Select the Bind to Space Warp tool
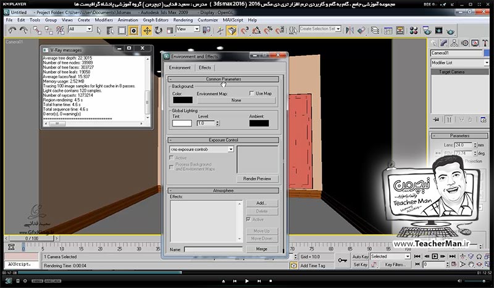 click(60, 31)
